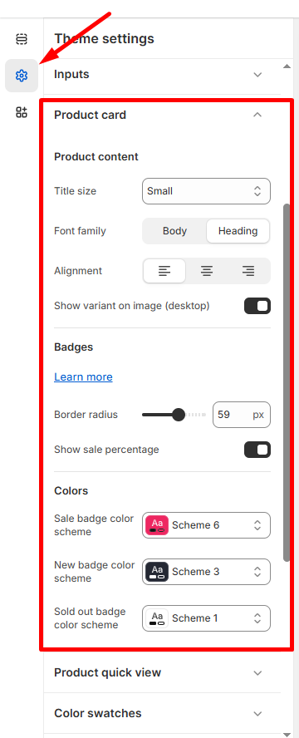This screenshot has height=738, width=299.
Task: Expand the Inputs section
Action: [x=162, y=74]
